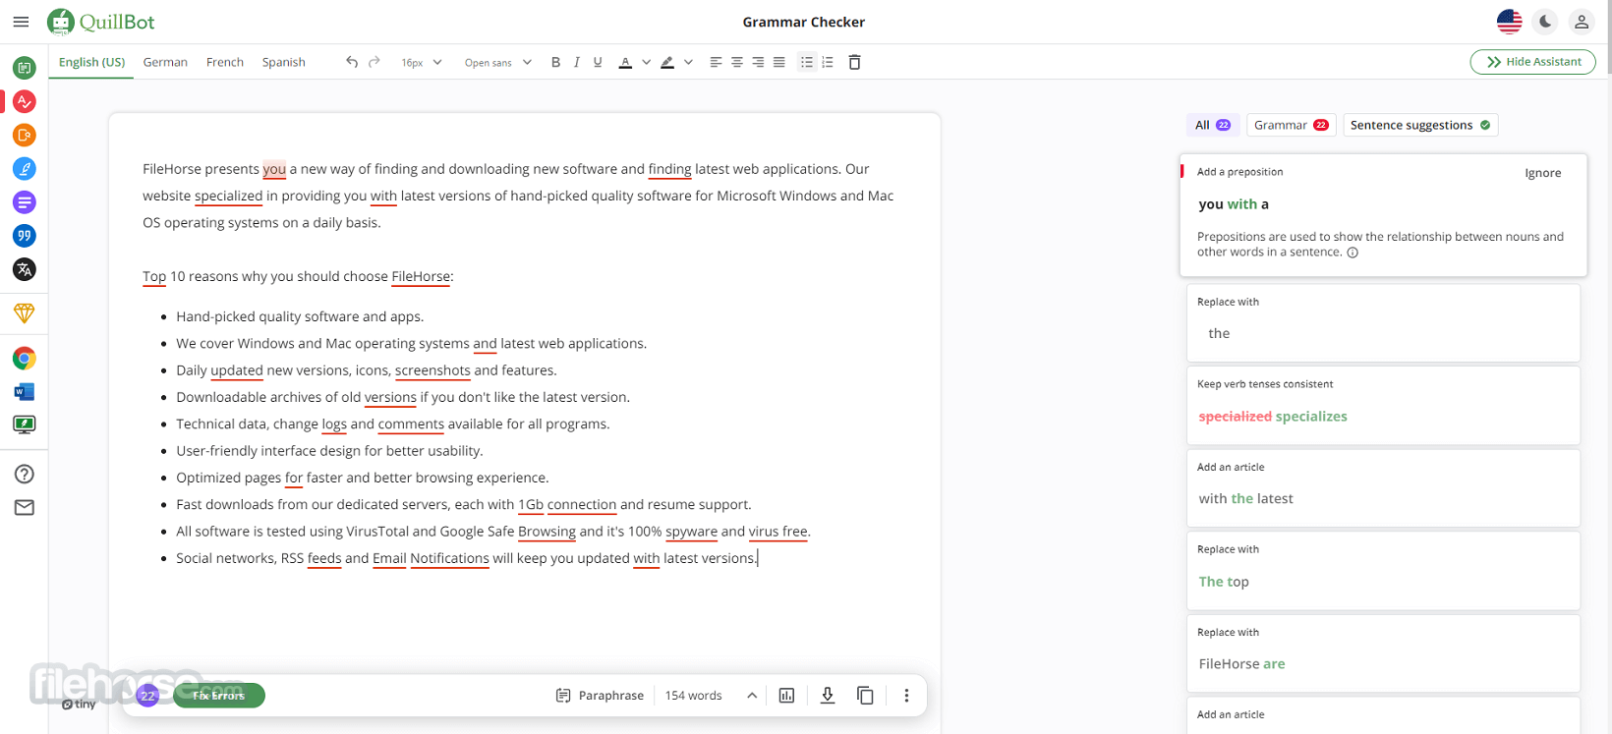Screen dimensions: 1612x734
Task: Open the Open sans font dropdown
Action: (497, 62)
